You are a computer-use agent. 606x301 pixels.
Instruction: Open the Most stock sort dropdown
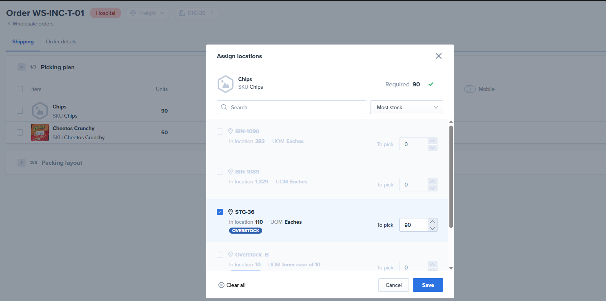pyautogui.click(x=406, y=107)
